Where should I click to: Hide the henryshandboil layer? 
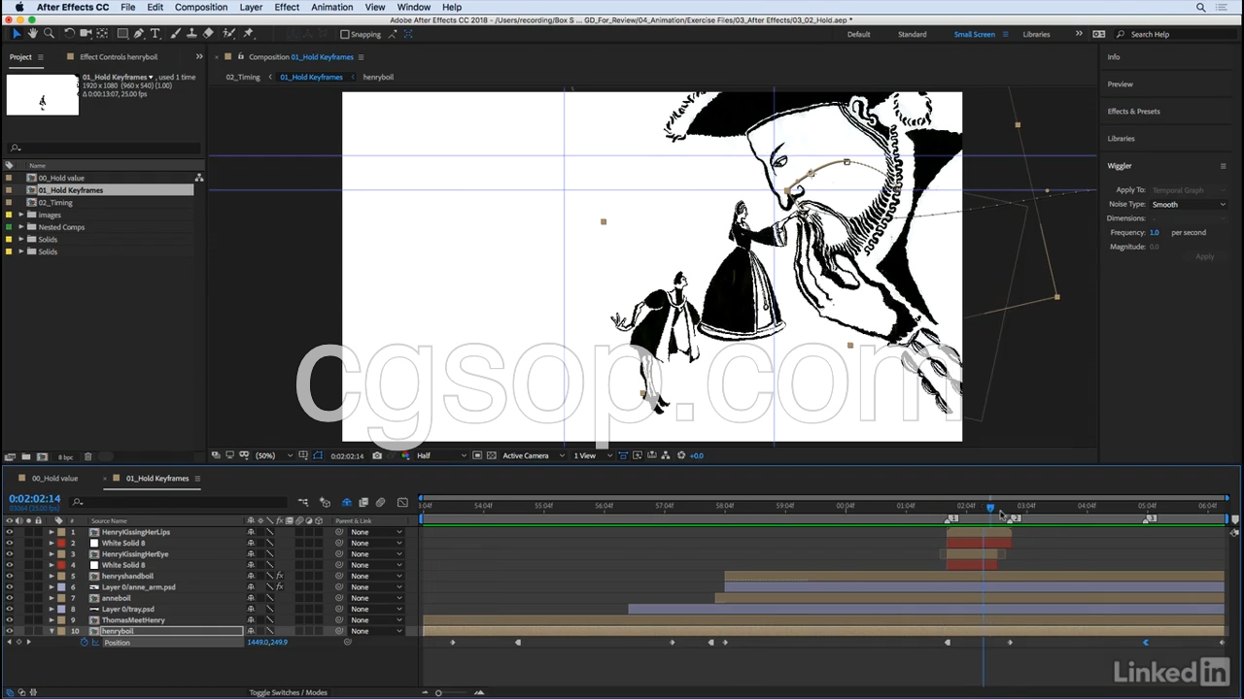click(x=10, y=576)
